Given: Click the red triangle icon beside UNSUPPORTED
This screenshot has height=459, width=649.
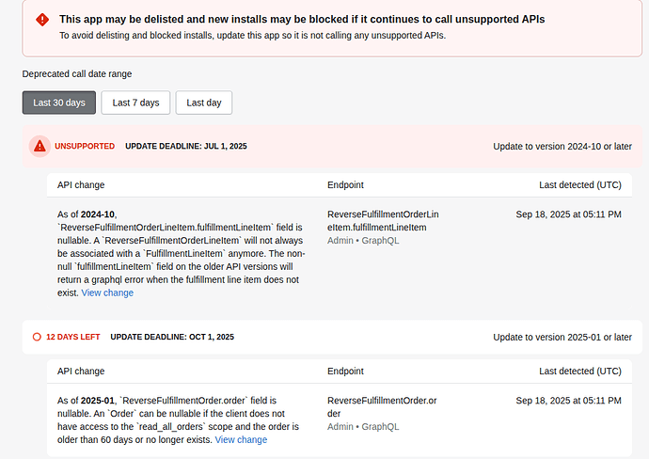Looking at the screenshot, I should point(40,146).
